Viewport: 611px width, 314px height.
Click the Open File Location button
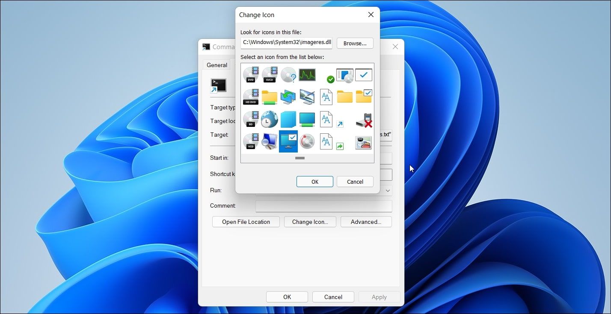(246, 222)
